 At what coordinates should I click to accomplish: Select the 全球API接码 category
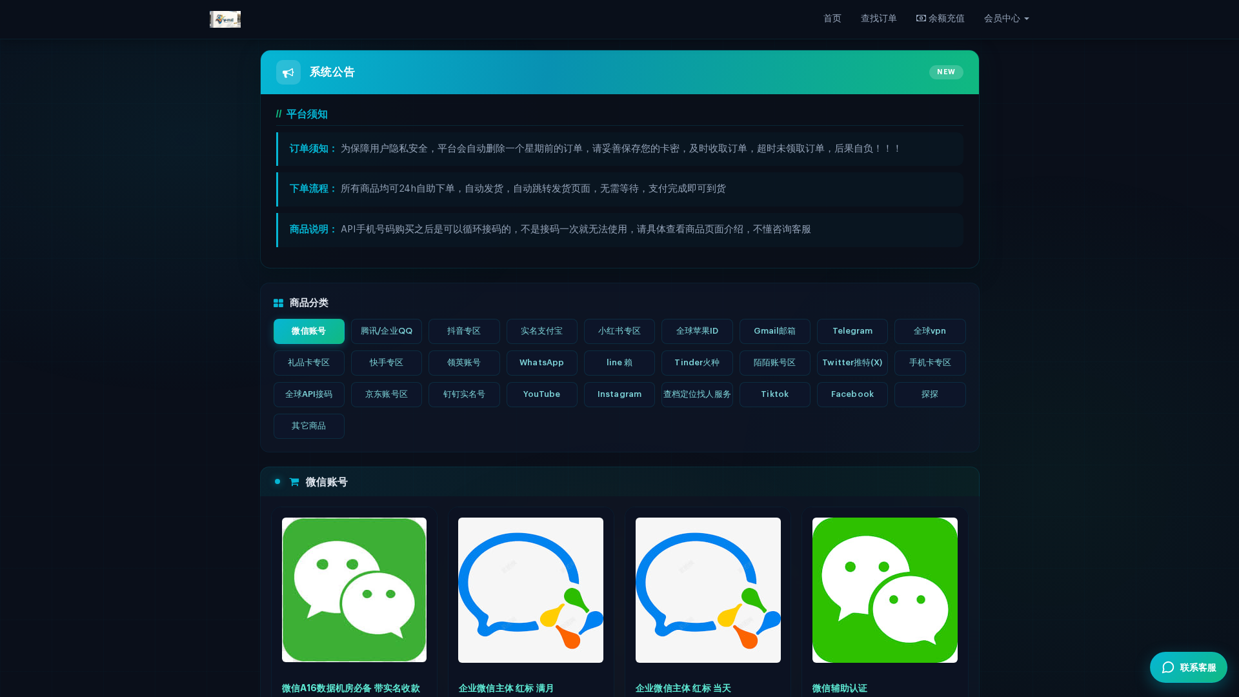click(309, 394)
